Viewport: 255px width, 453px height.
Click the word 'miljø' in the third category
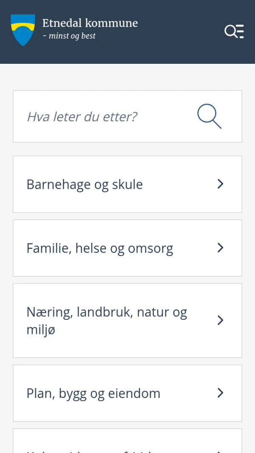coord(41,330)
